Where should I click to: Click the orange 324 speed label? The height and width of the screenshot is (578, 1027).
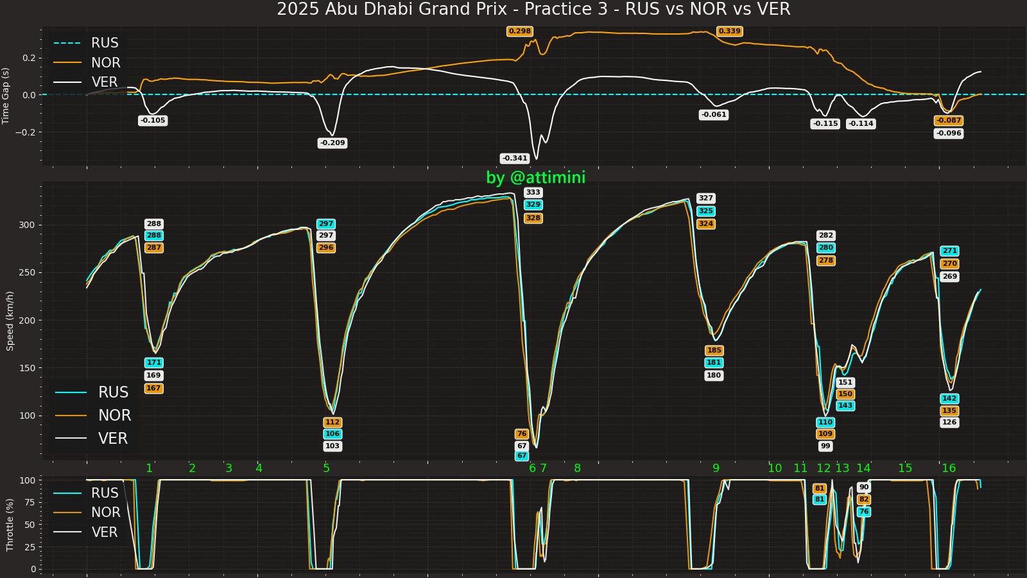coord(705,224)
